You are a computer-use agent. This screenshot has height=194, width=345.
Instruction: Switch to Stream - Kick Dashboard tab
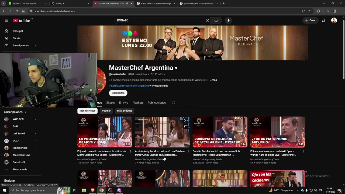click(x=24, y=4)
